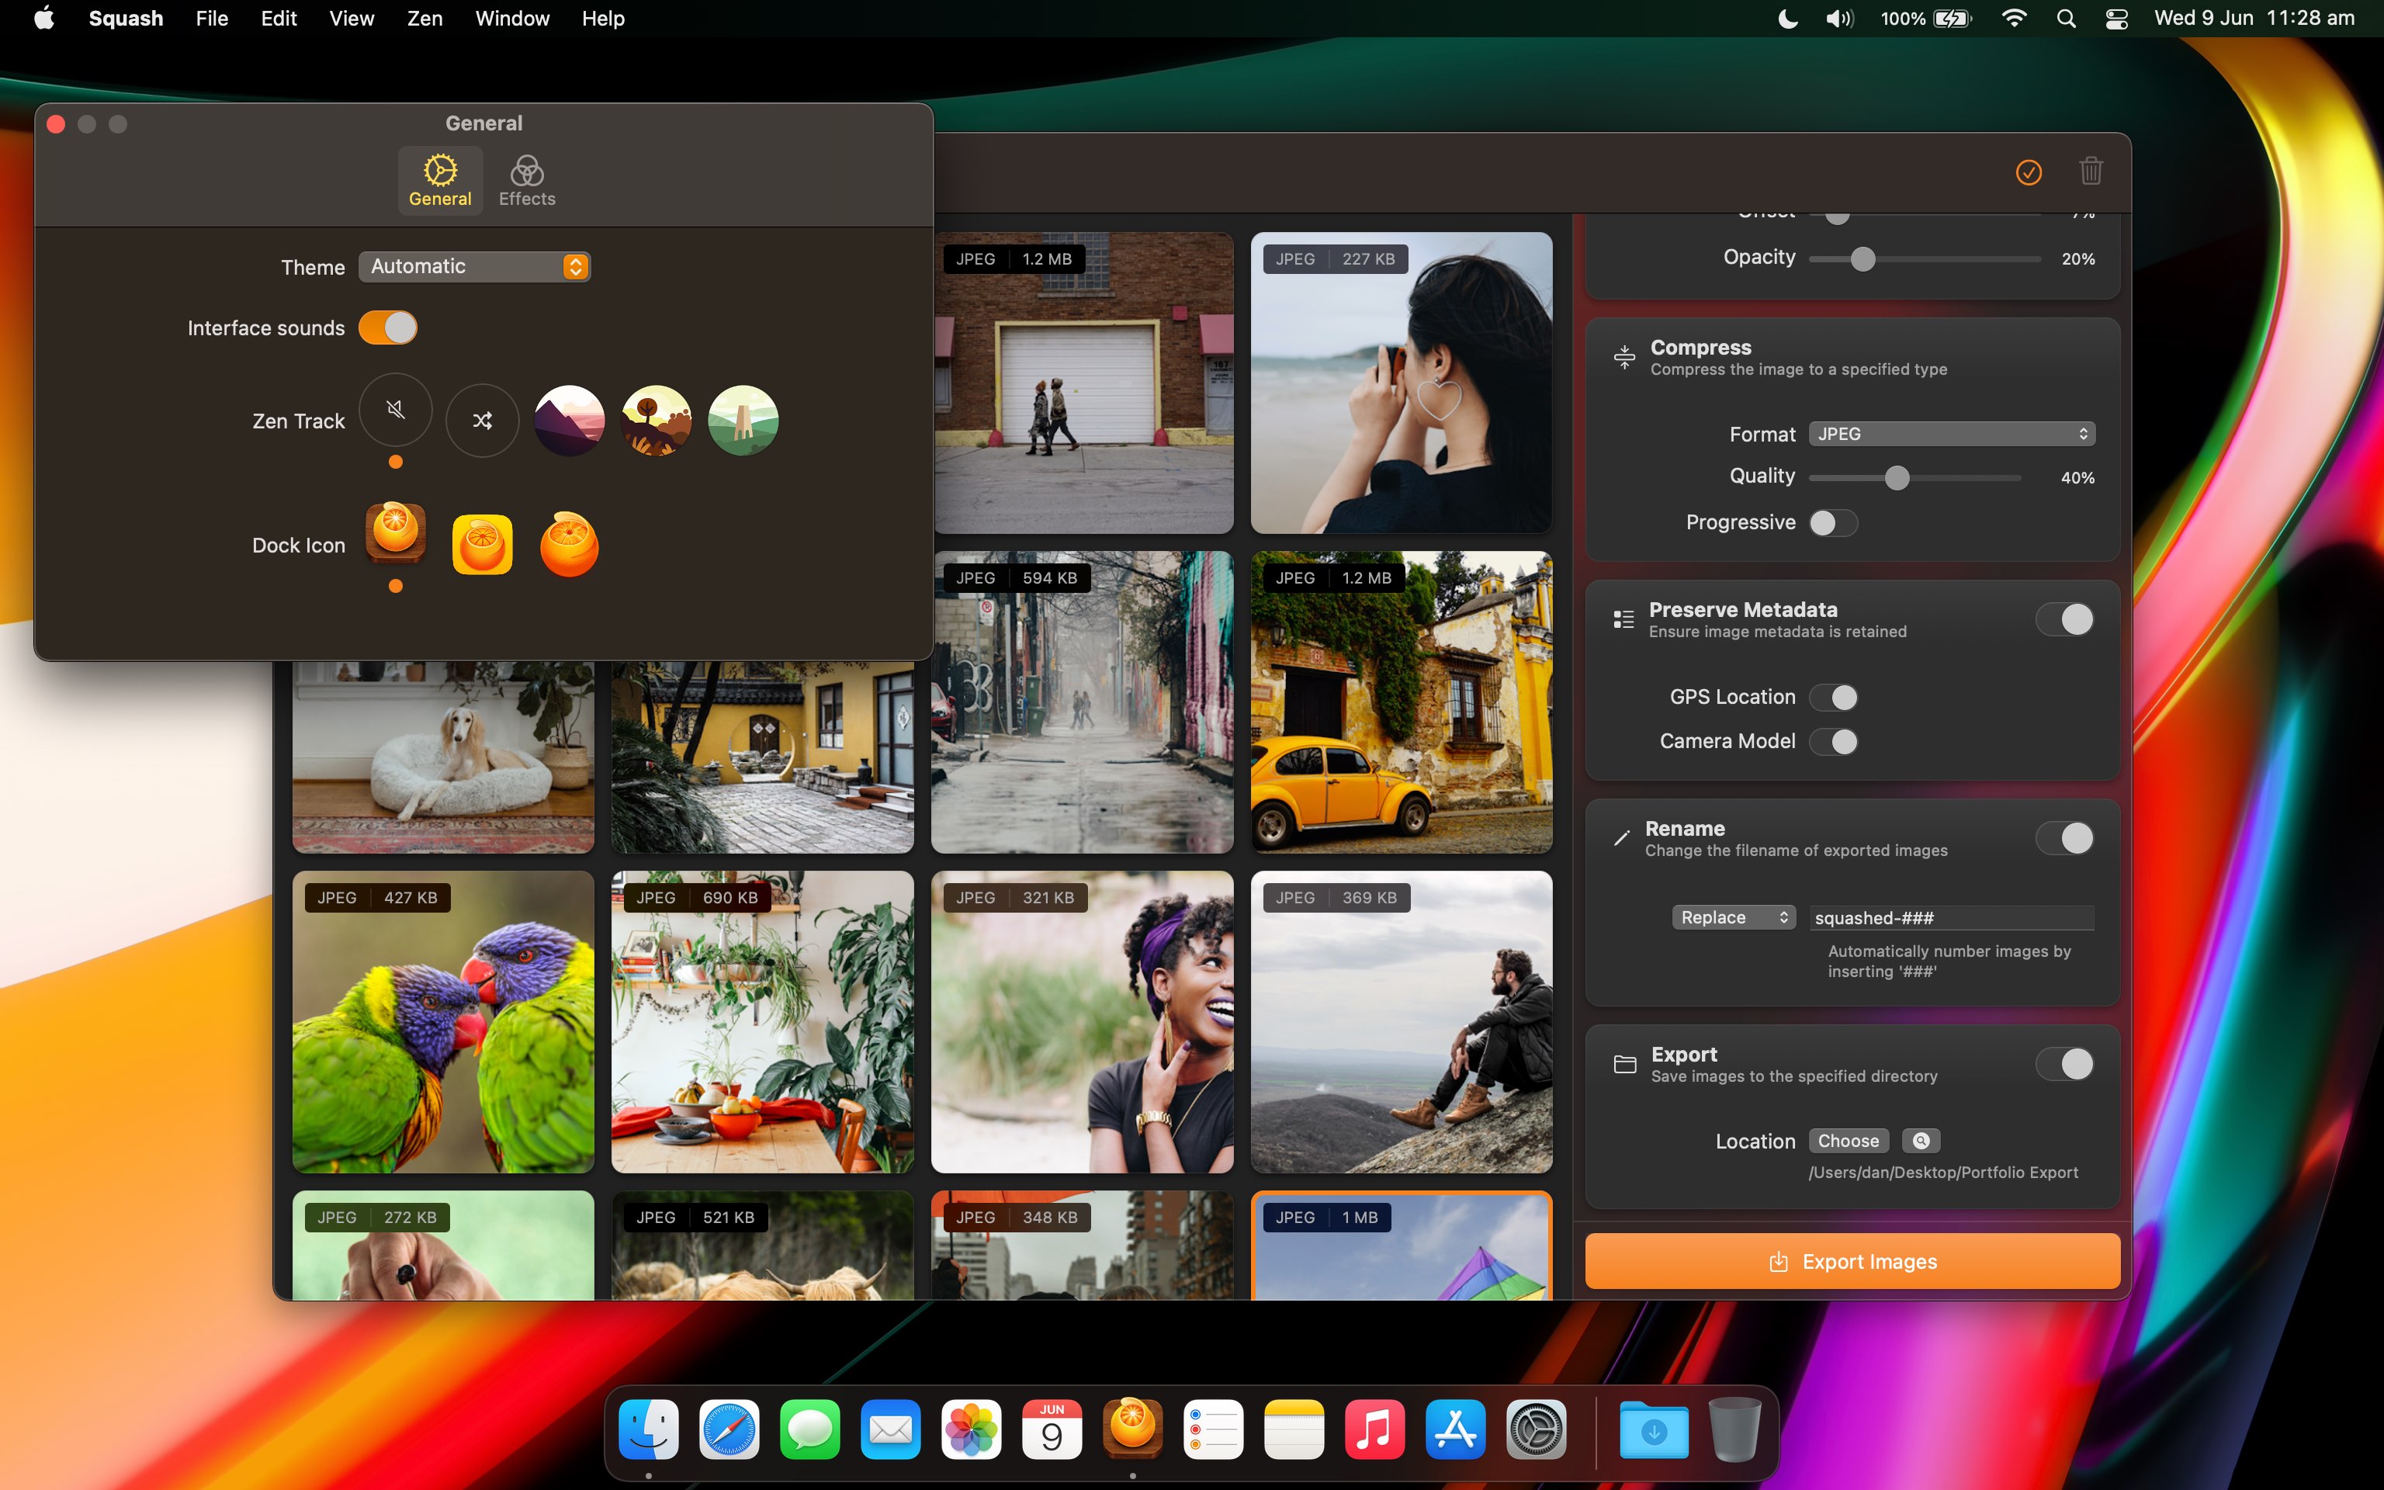Open the Zen menu
This screenshot has height=1490, width=2384.
point(424,19)
